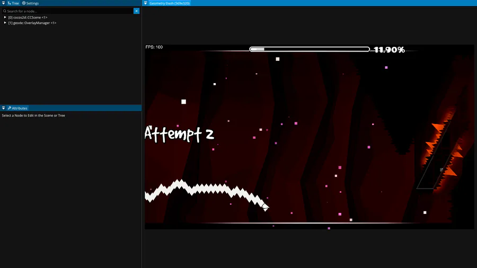477x268 pixels.
Task: Collapse the Attributes panel with its triangle
Action: 3,108
